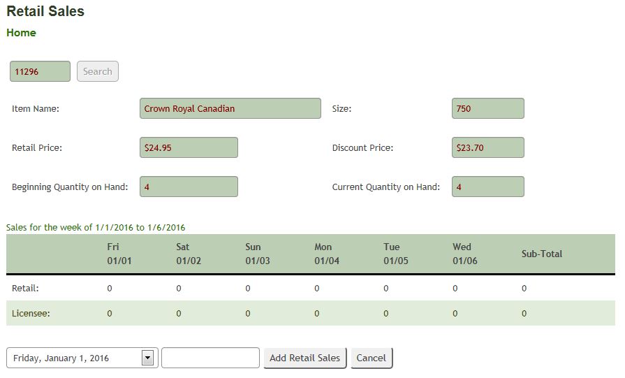
Task: Click the Retail Sub-Total value
Action: pos(524,289)
